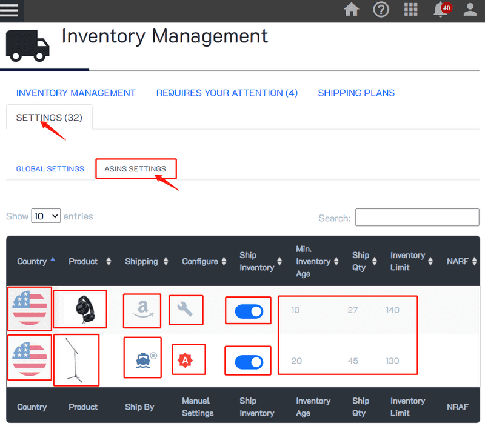
Task: Go to INVENTORY MANAGEMENT section
Action: pyautogui.click(x=76, y=93)
